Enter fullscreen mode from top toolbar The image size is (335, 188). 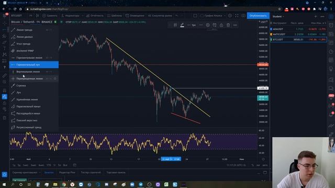[237, 16]
